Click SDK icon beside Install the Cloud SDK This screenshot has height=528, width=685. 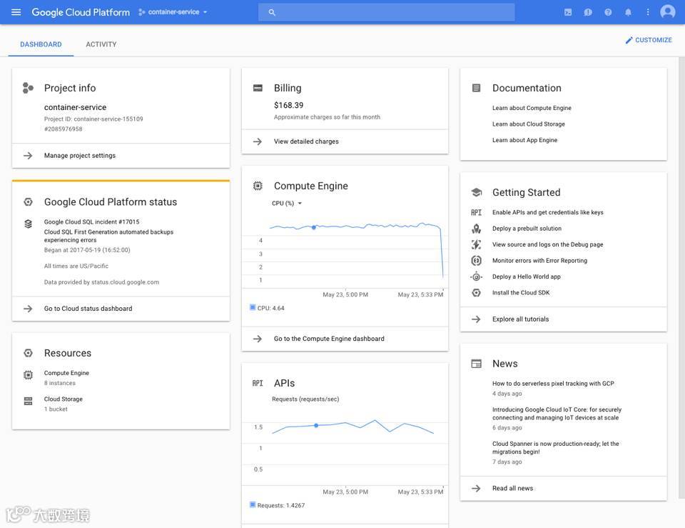[476, 293]
